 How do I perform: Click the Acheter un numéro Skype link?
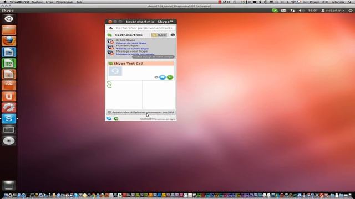pos(133,49)
